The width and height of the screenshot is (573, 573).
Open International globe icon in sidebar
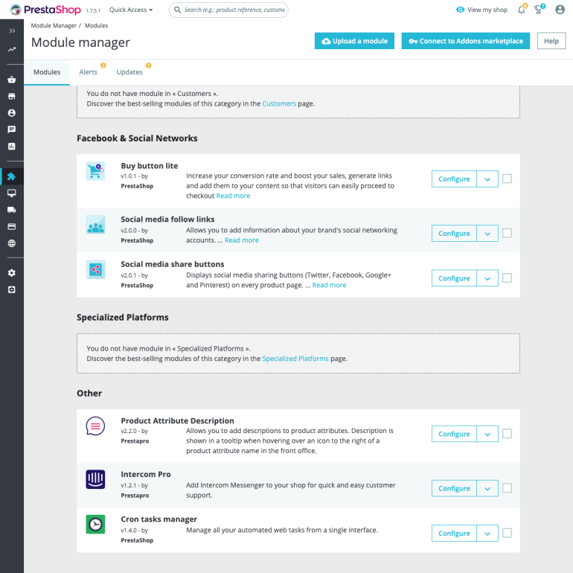(x=12, y=243)
